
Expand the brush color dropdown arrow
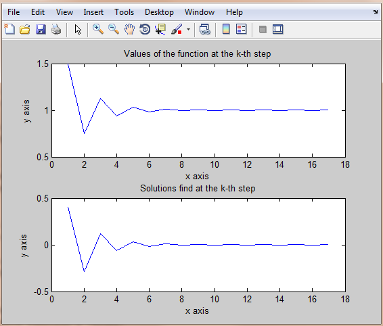tap(188, 30)
